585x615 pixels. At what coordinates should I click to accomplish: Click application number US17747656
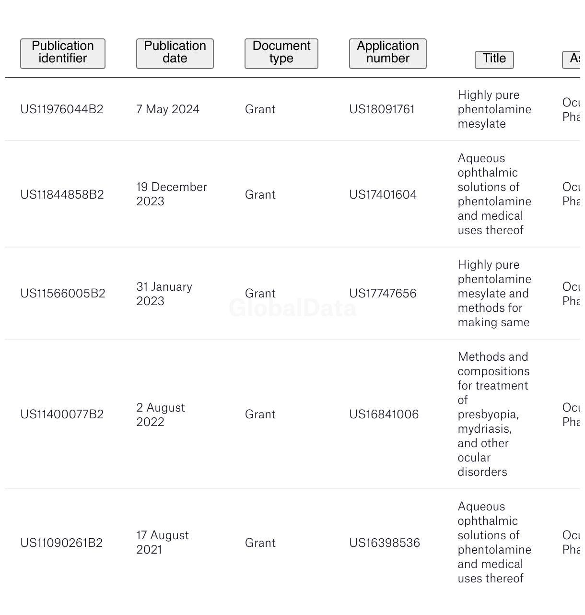coord(383,294)
